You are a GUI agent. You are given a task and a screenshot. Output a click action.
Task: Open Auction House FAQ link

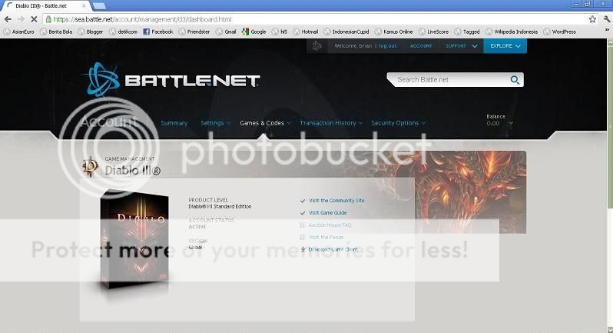point(330,225)
